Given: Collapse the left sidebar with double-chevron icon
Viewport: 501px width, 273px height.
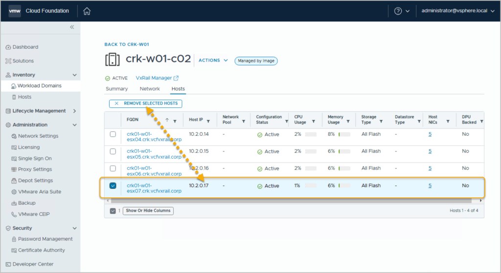Looking at the screenshot, I should (72, 27).
